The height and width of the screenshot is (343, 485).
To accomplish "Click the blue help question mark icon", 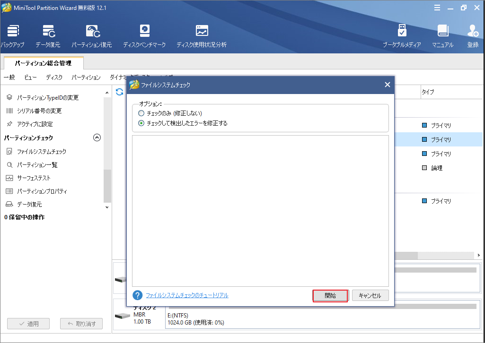I will [x=138, y=295].
